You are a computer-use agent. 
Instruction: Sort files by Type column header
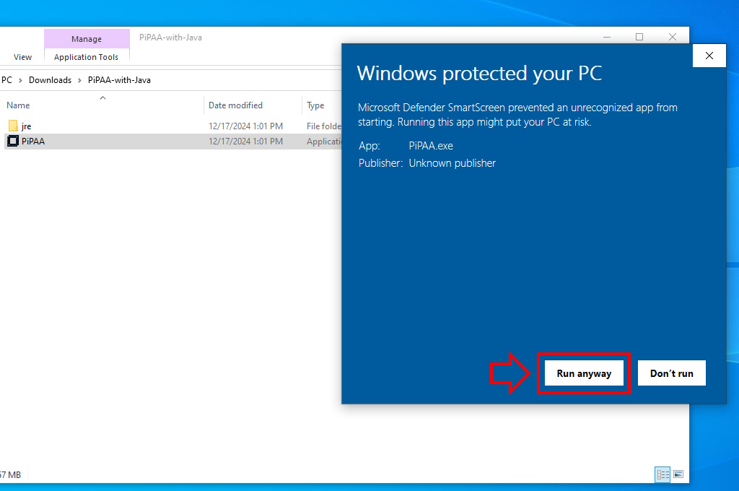click(315, 105)
